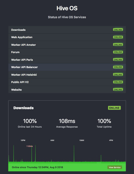Click the ONLINE badge for Forum
The image size is (134, 174).
click(118, 52)
